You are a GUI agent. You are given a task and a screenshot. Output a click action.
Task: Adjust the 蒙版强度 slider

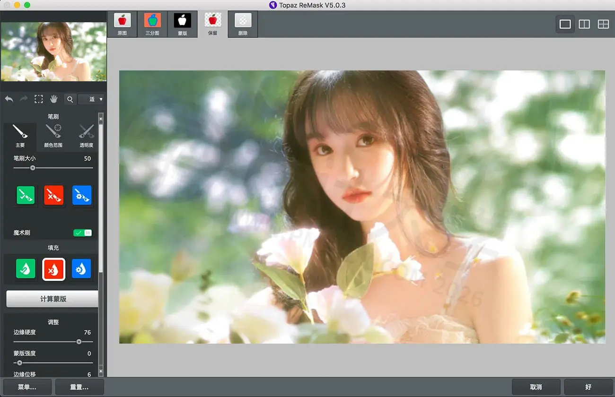point(53,363)
